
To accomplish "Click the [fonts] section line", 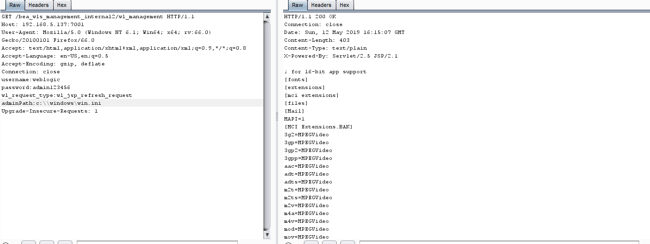I will click(296, 79).
